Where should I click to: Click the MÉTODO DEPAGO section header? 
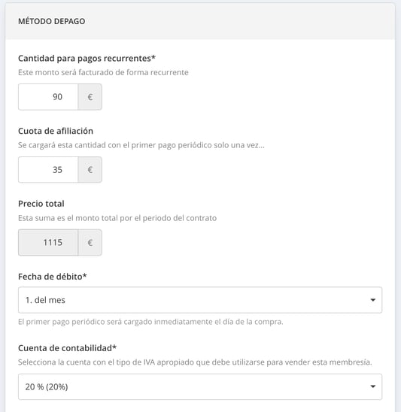[52, 21]
